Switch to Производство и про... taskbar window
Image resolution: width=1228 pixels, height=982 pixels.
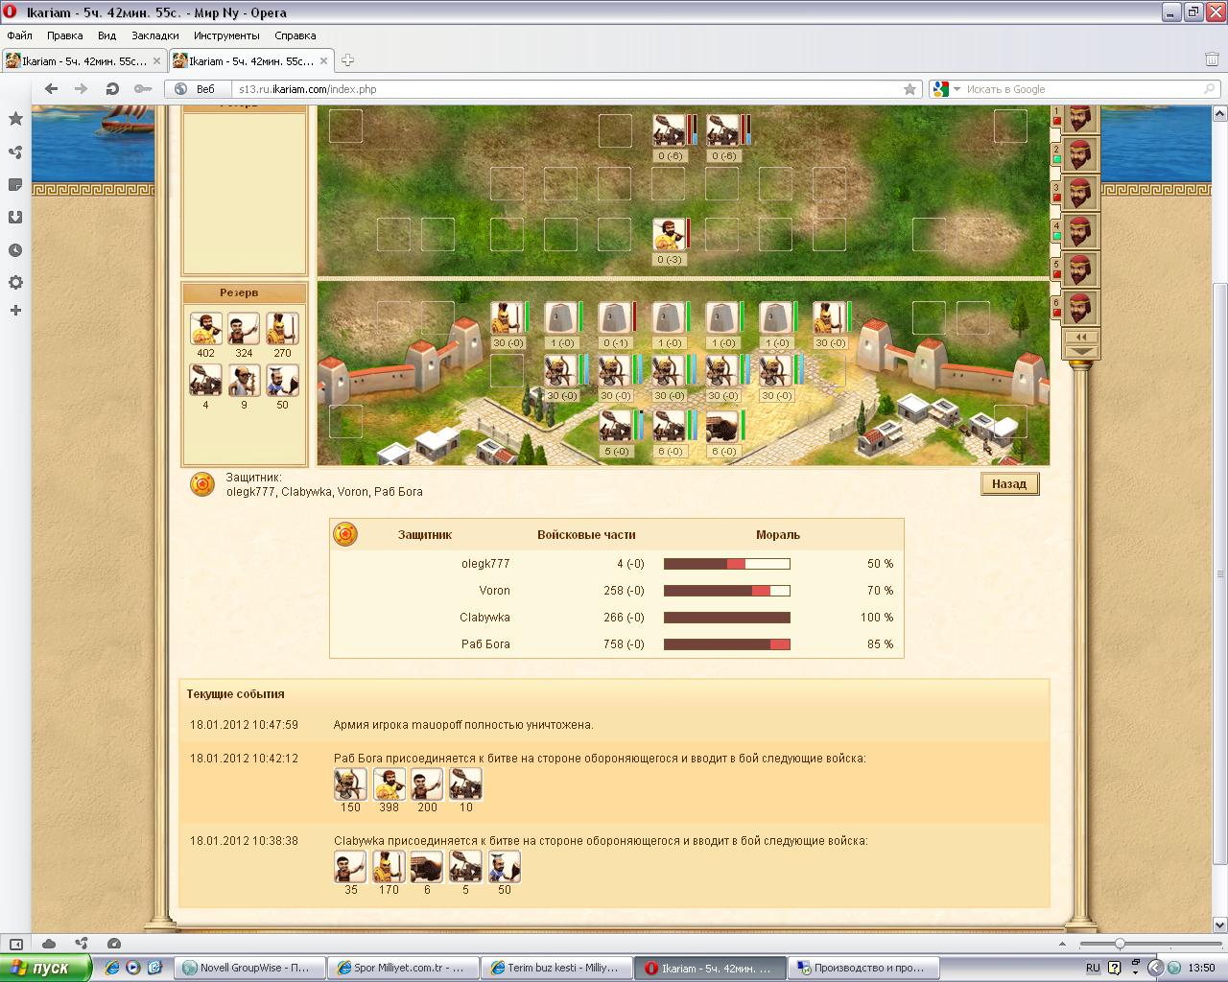862,968
